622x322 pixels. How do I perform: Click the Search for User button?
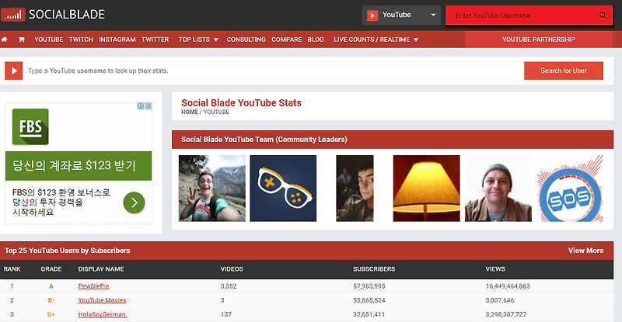point(563,71)
